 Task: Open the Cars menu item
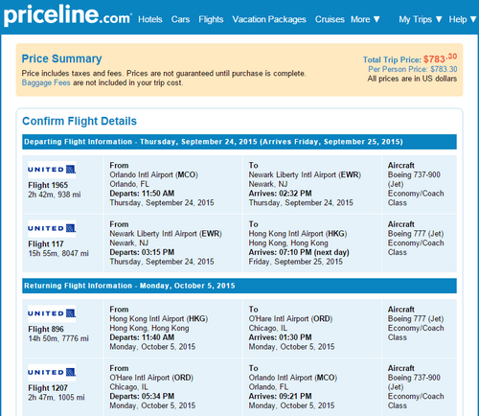pyautogui.click(x=180, y=19)
